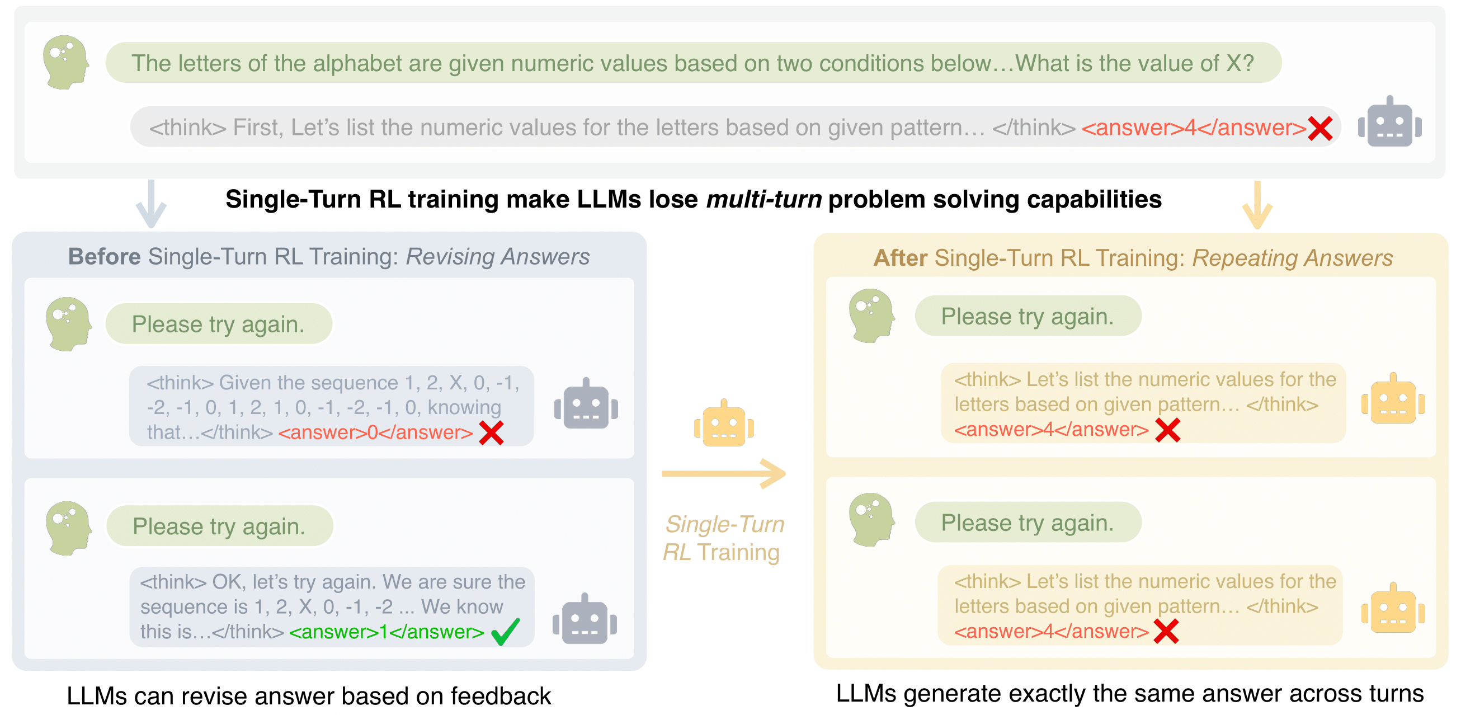Click the red X next to answer 0

click(x=491, y=434)
